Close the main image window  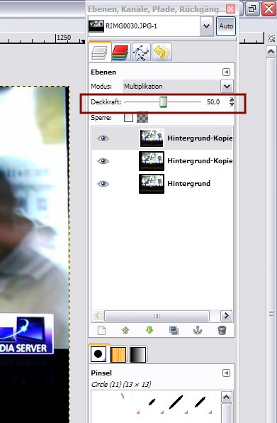tap(269, 9)
